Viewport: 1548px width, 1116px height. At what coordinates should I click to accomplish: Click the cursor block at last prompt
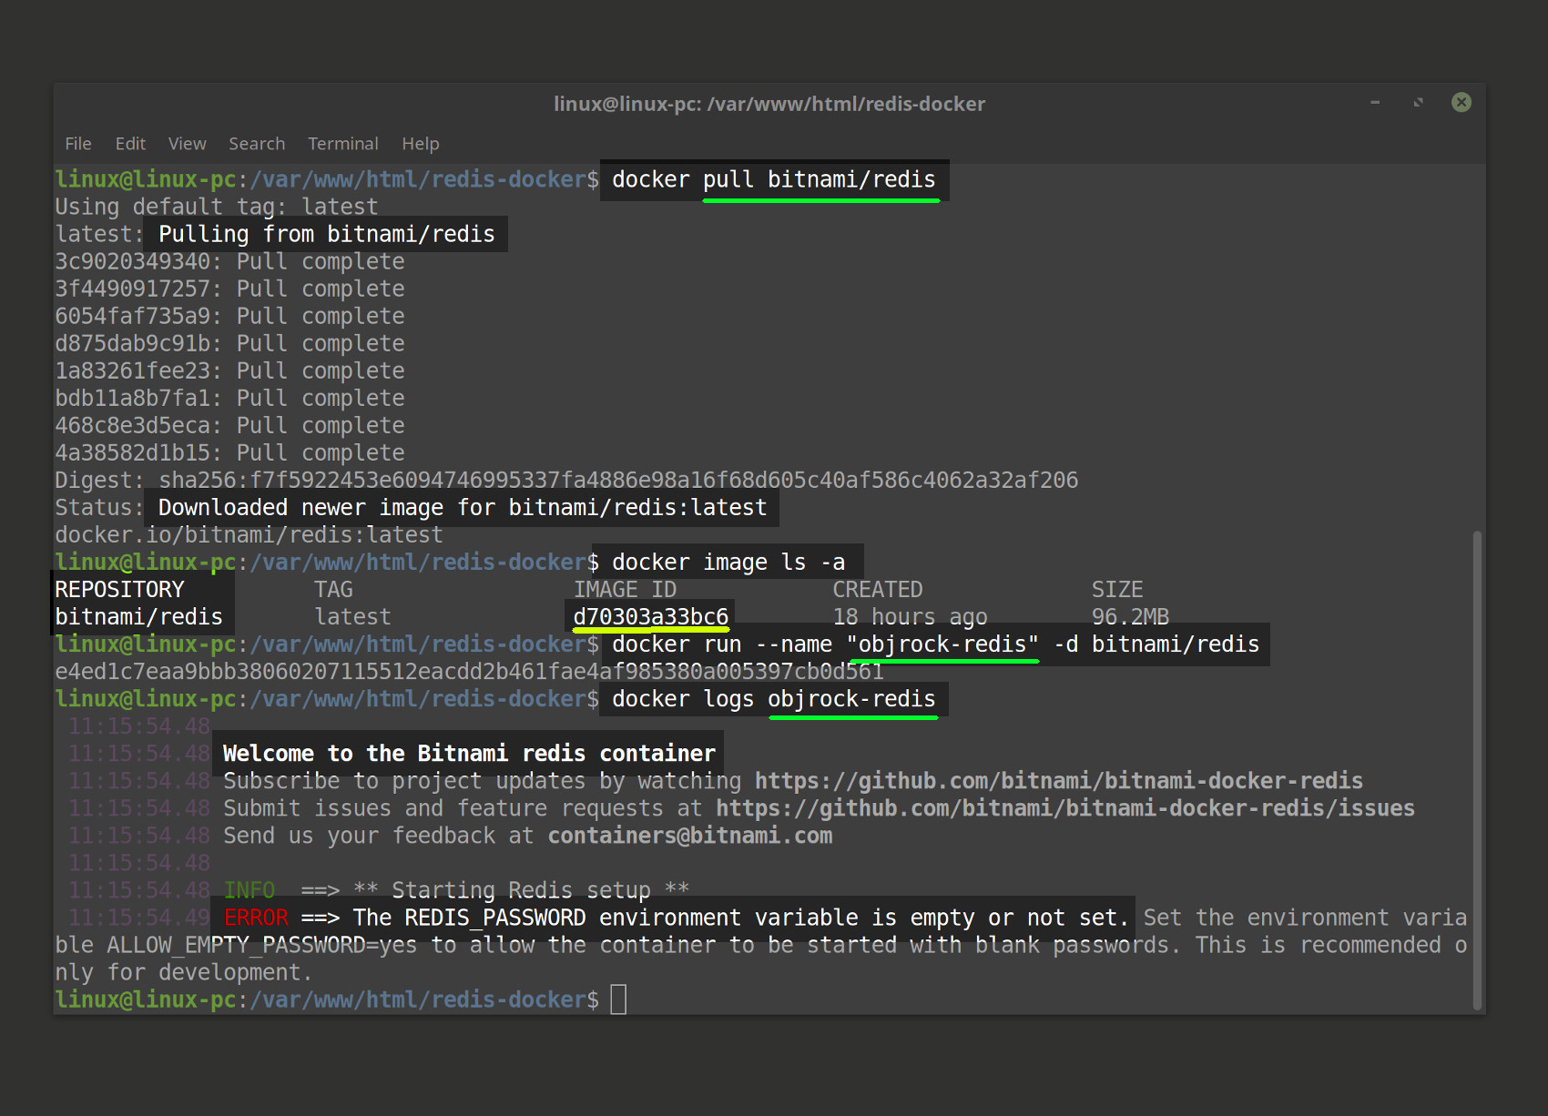(x=618, y=999)
